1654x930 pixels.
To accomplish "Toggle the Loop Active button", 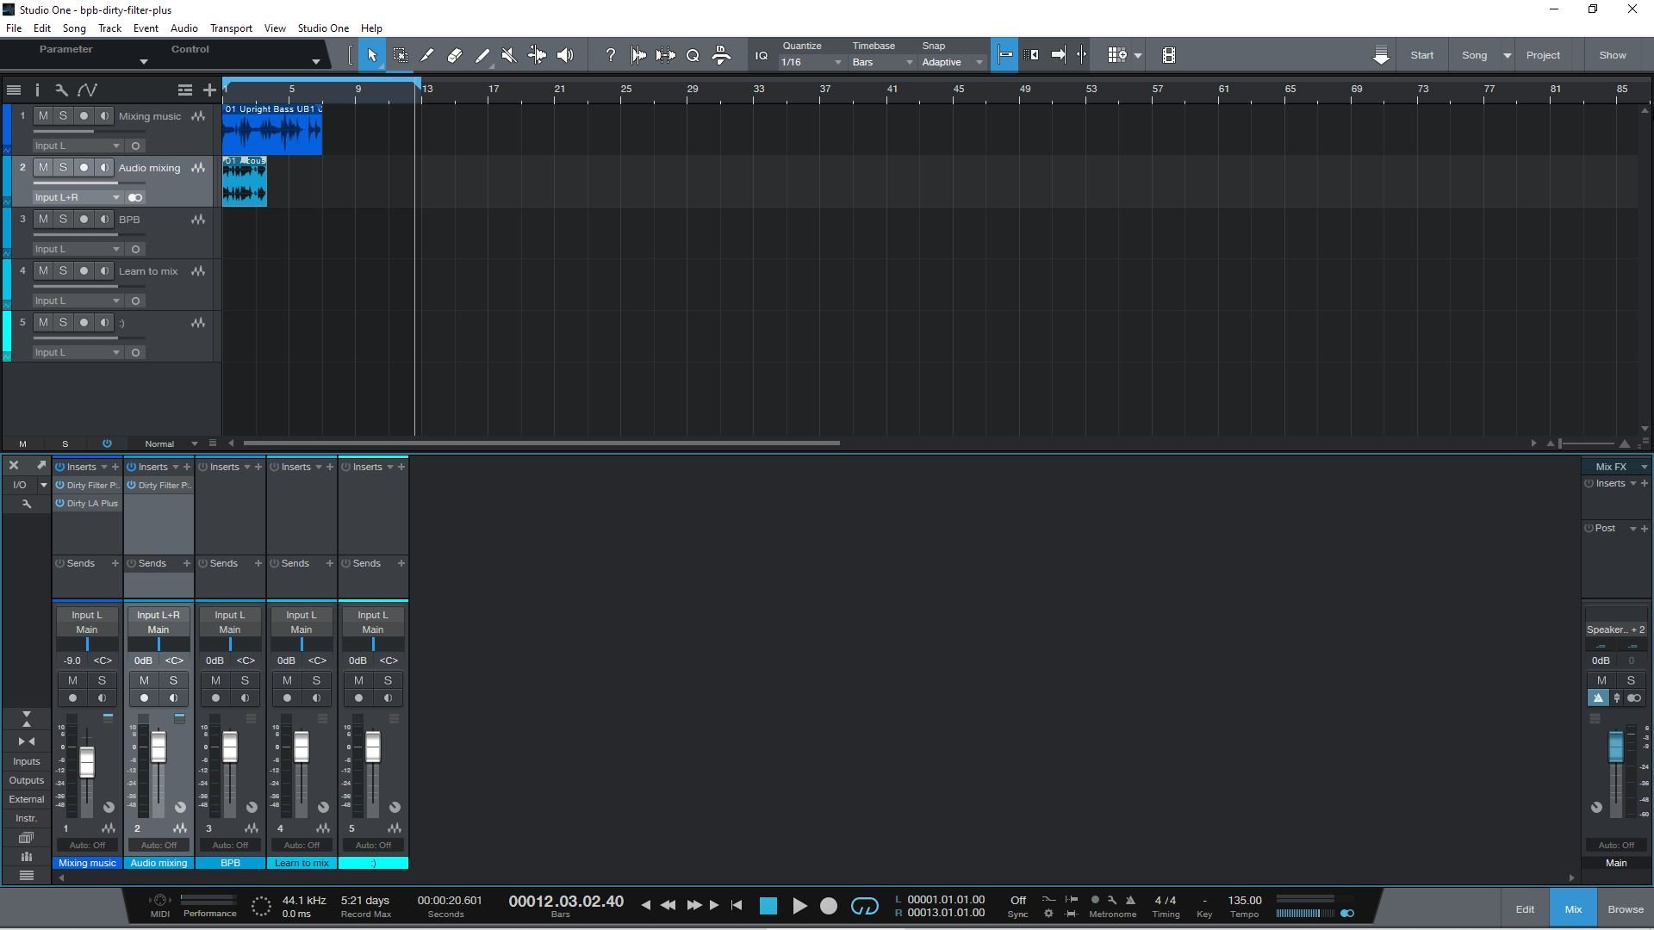I will coord(864,906).
